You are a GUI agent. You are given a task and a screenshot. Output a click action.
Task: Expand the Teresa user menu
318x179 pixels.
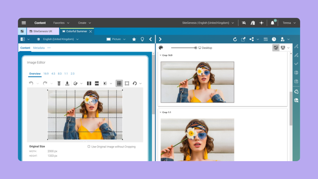pyautogui.click(x=287, y=23)
